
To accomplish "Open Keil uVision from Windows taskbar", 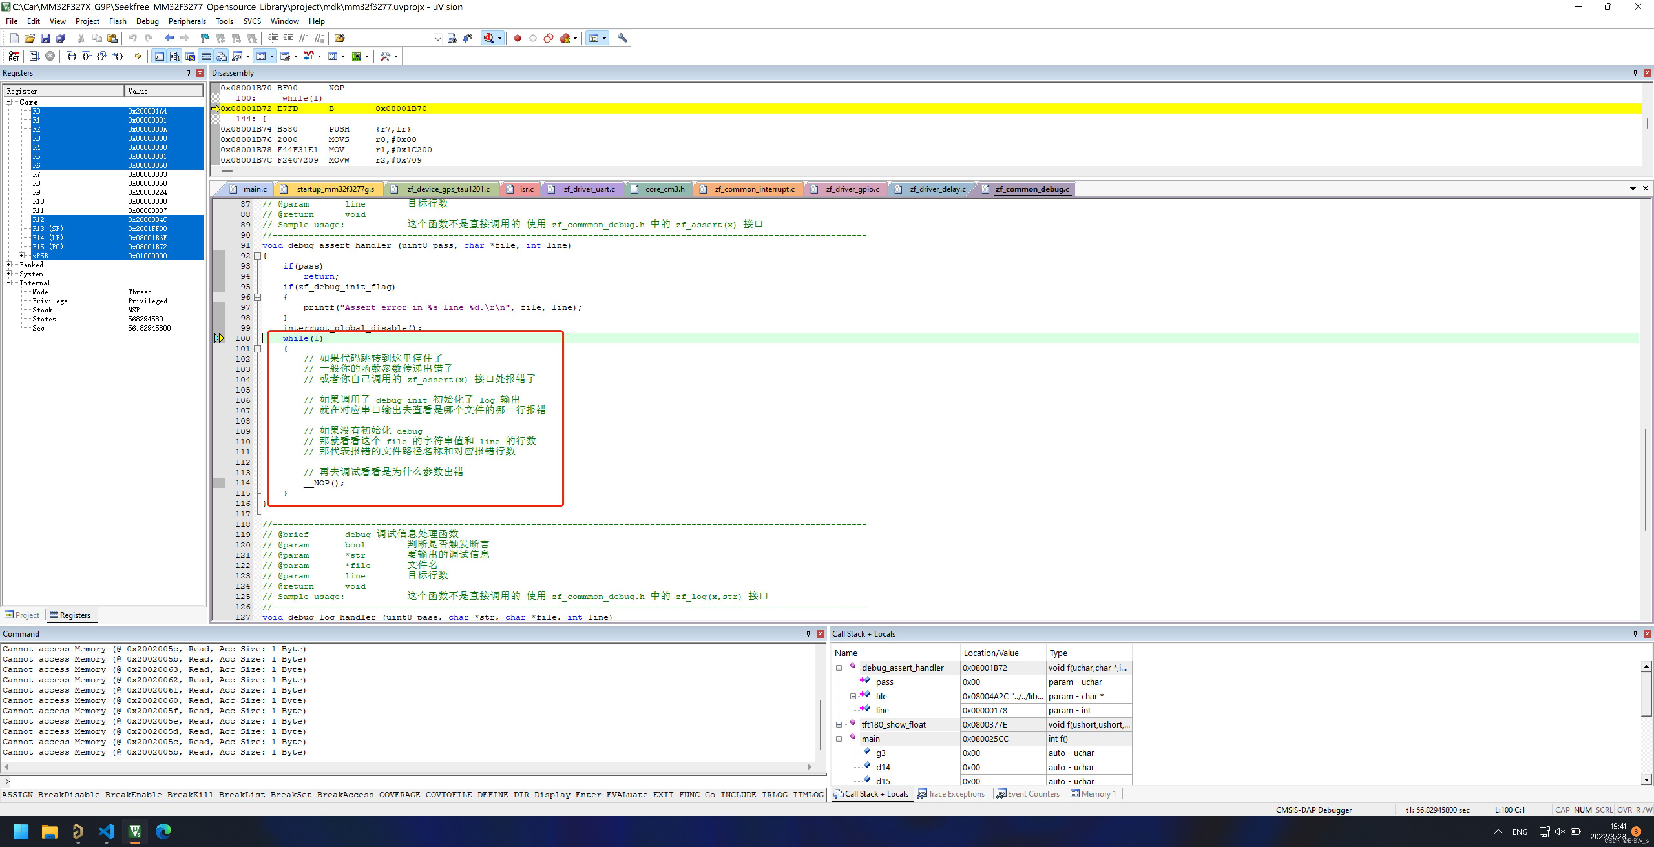I will 135,832.
